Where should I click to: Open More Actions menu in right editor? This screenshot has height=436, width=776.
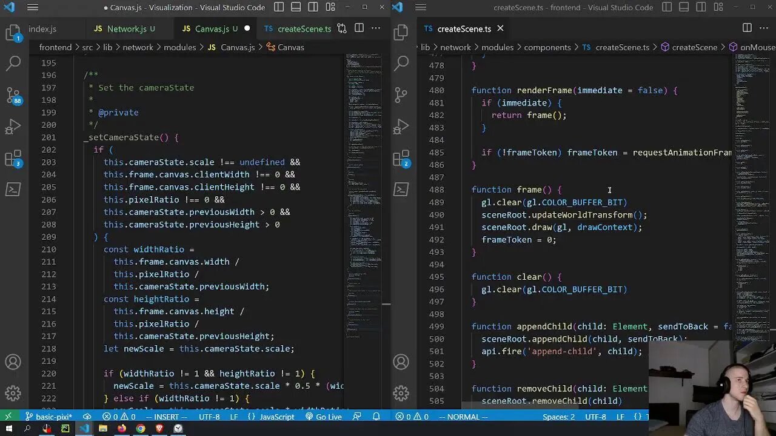pos(764,28)
